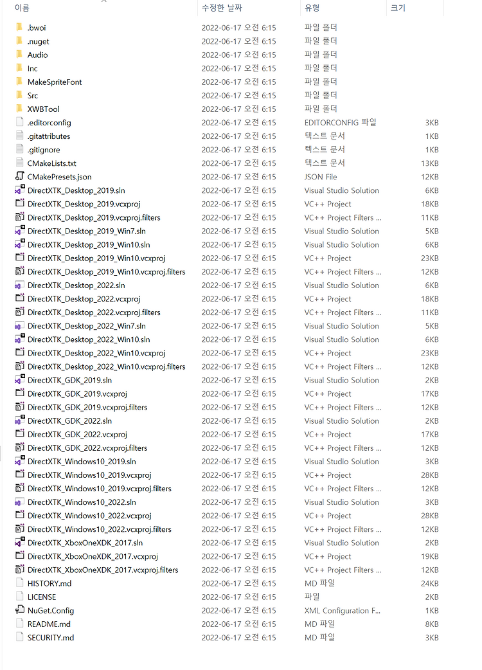Image resolution: width=482 pixels, height=670 pixels.
Task: Click the JSON File type cell
Action: 321,176
